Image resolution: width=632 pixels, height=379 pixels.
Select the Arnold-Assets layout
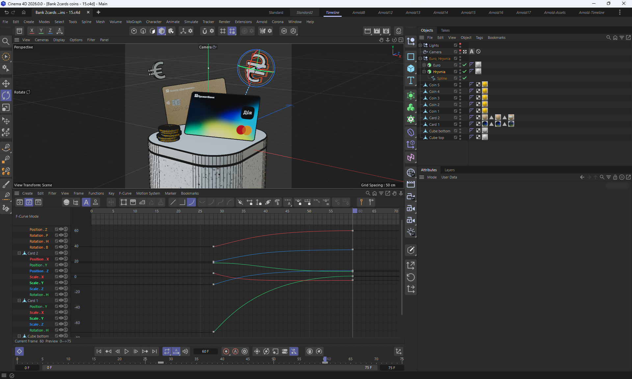tap(554, 13)
